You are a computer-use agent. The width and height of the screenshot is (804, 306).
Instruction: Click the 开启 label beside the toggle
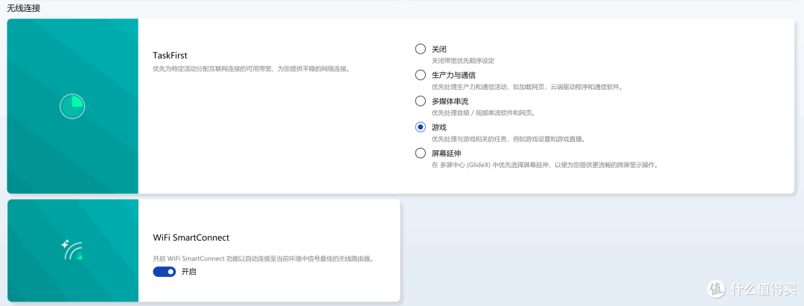coord(188,272)
